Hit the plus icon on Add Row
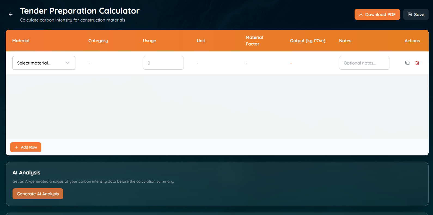 point(17,147)
